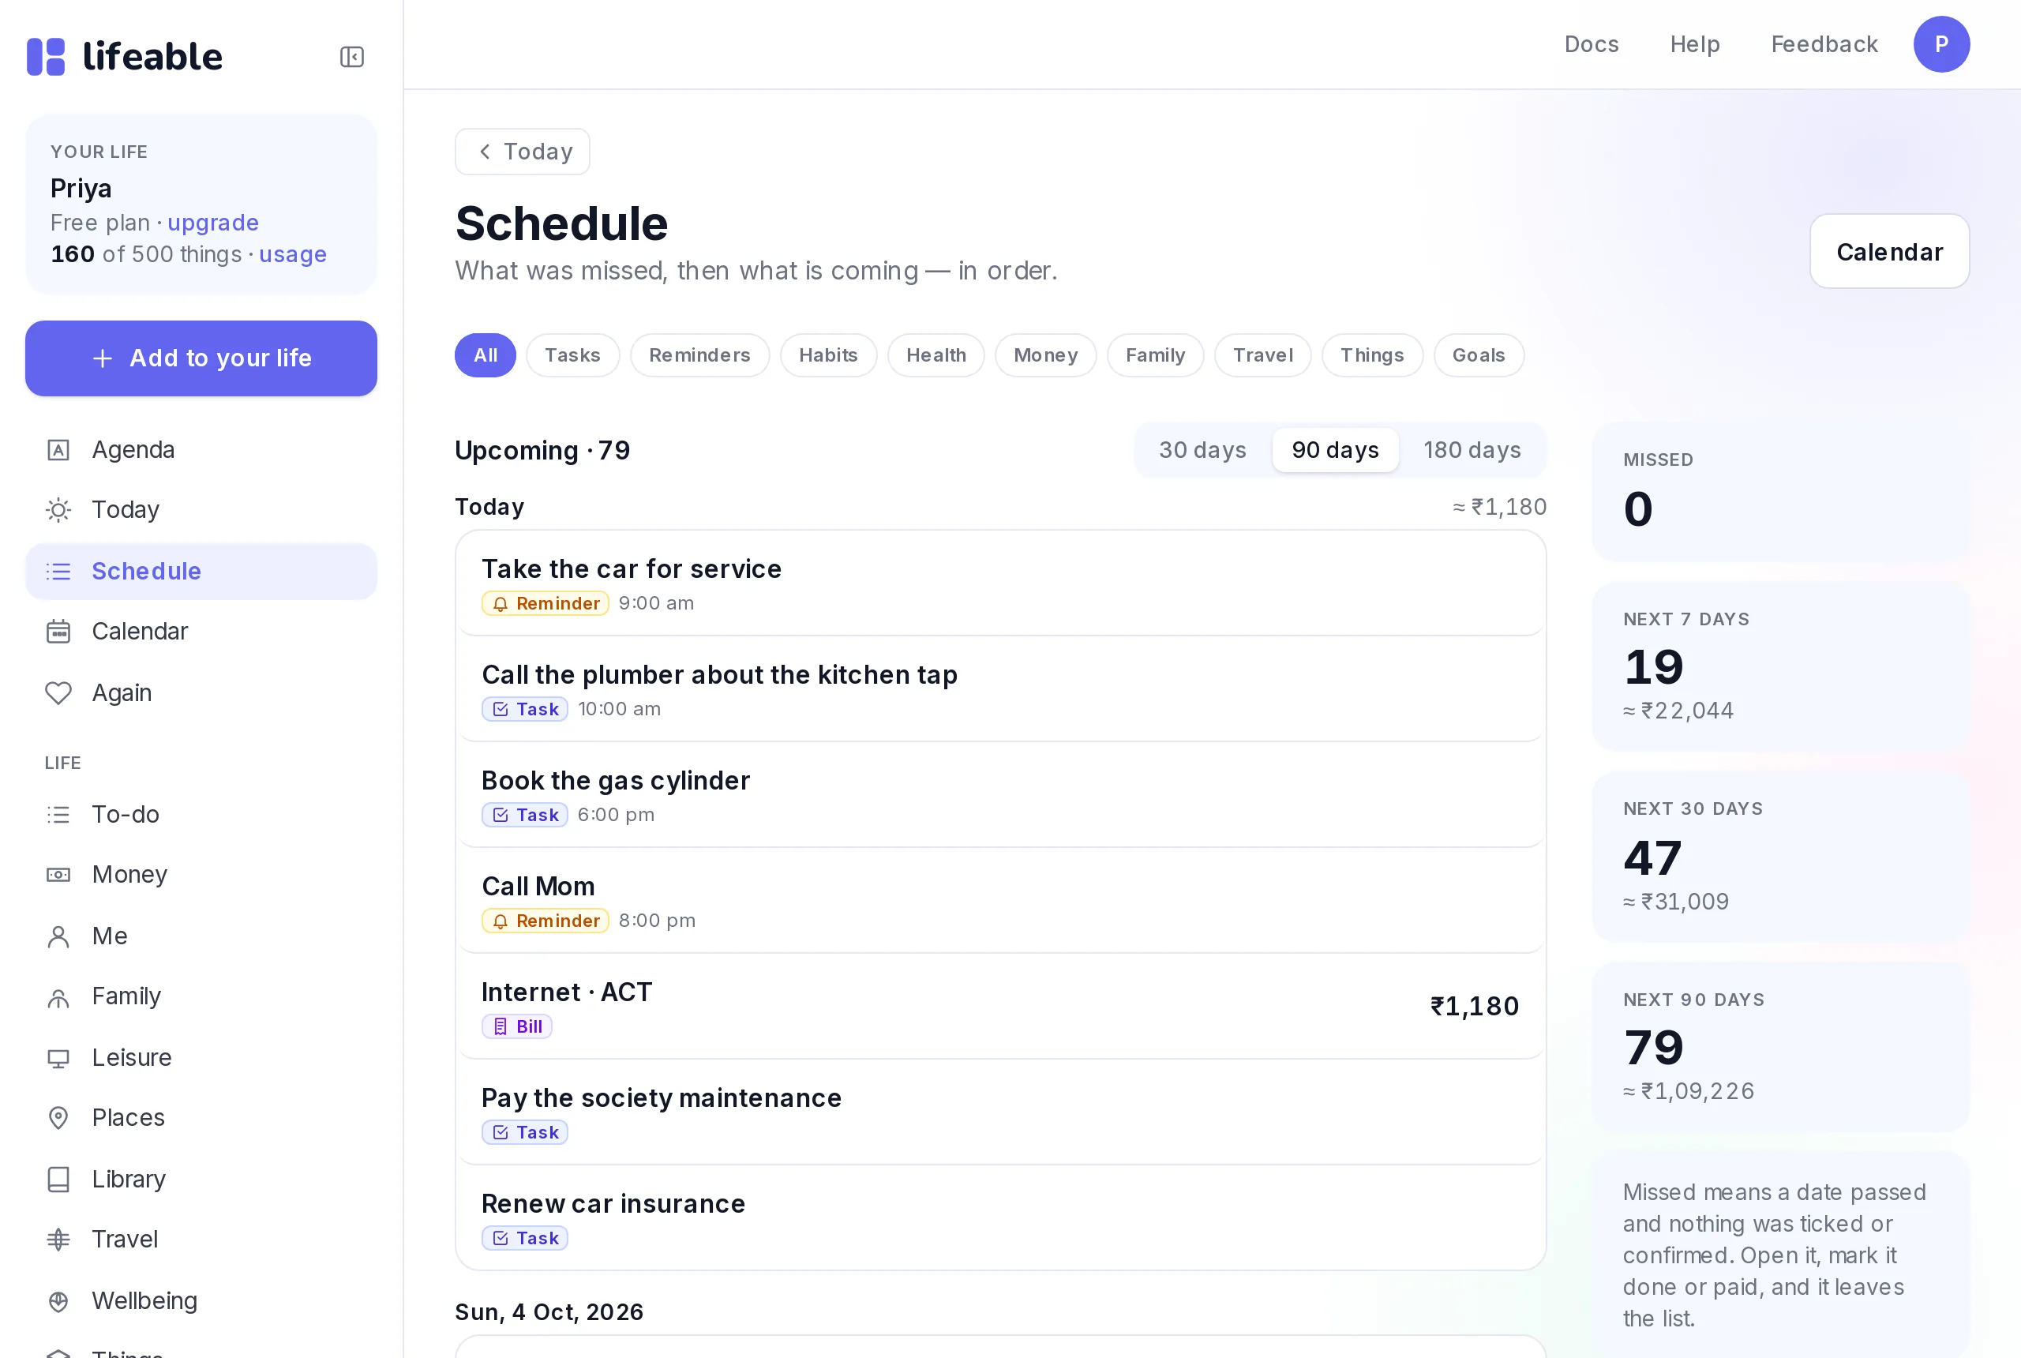Go back to Today button
The height and width of the screenshot is (1358, 2021).
522,152
